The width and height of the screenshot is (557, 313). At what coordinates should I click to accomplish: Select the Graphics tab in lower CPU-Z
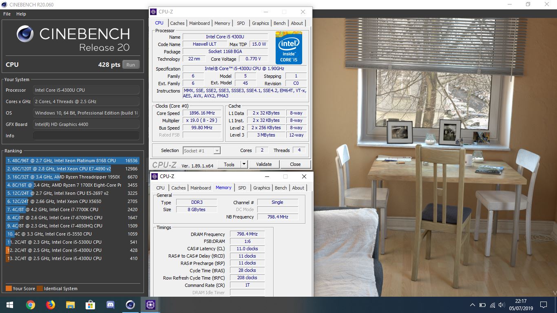[261, 188]
